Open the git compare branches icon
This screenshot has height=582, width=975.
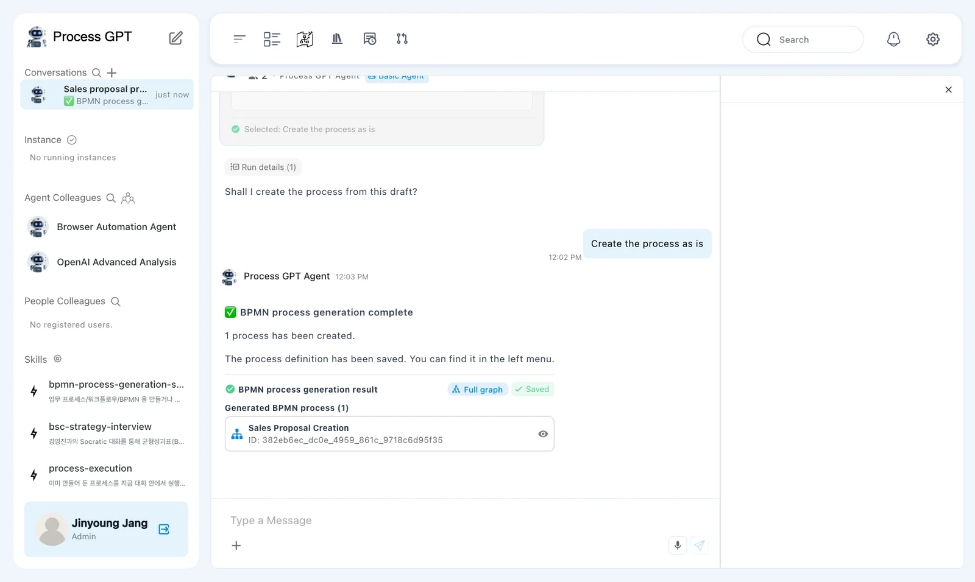tap(402, 39)
